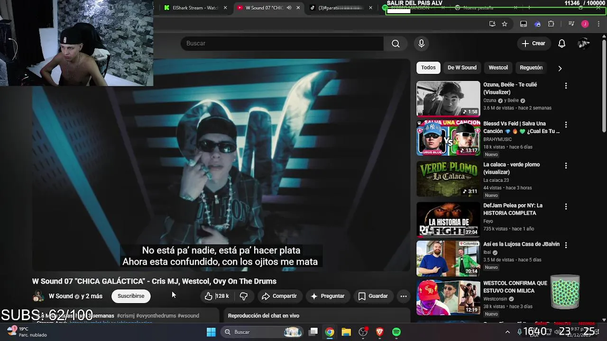Image resolution: width=607 pixels, height=341 pixels.
Task: Open Chrome extensions puzzle icon
Action: (551, 24)
